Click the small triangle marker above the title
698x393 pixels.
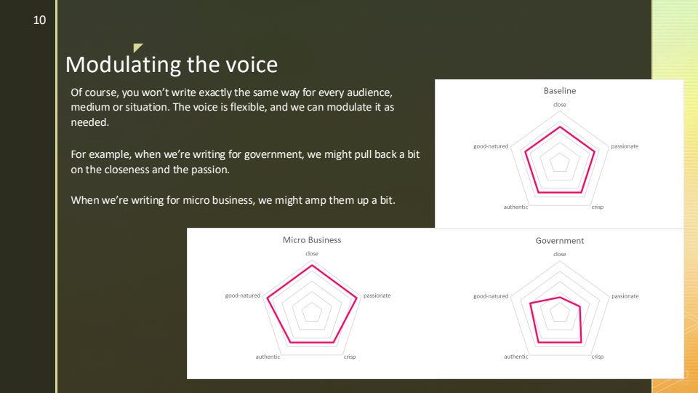137,48
